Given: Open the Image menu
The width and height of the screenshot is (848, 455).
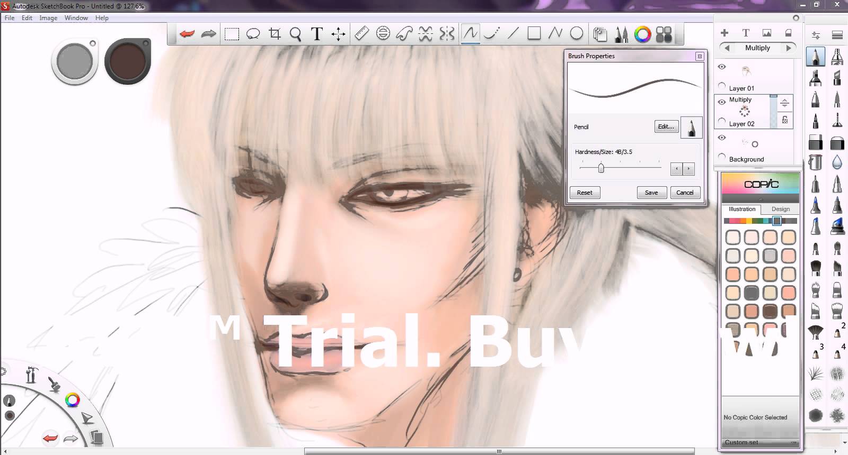Looking at the screenshot, I should coord(48,17).
